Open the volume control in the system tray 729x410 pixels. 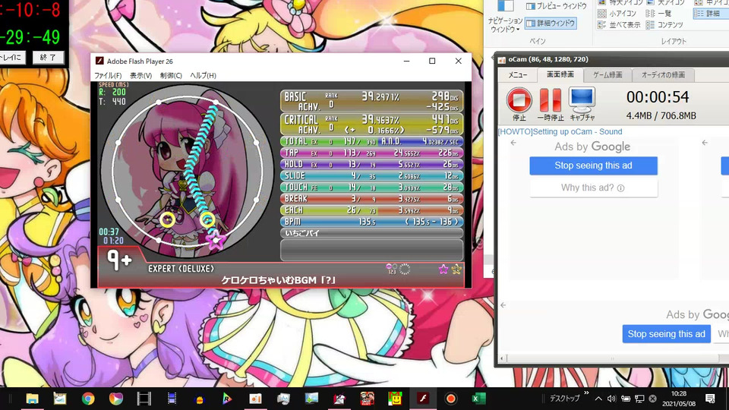click(611, 399)
